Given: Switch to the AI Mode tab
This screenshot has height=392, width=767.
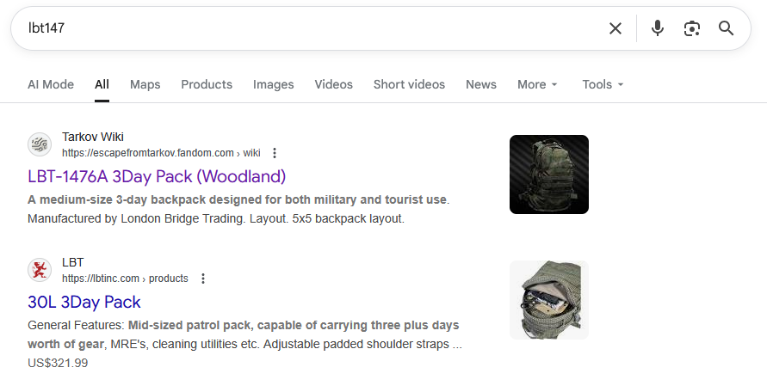Looking at the screenshot, I should 51,84.
